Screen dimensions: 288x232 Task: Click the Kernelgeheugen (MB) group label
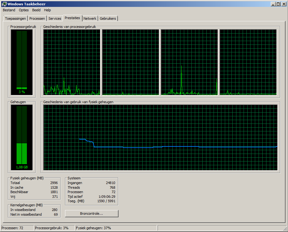(x=27, y=205)
